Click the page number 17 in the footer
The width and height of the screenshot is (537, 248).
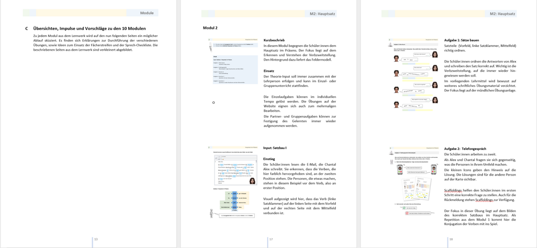coord(270,240)
